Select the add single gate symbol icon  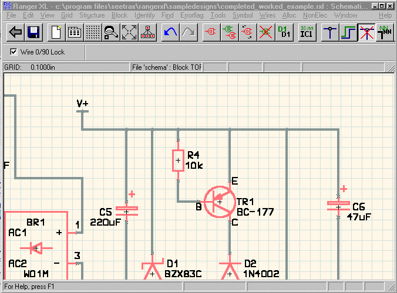[211, 32]
